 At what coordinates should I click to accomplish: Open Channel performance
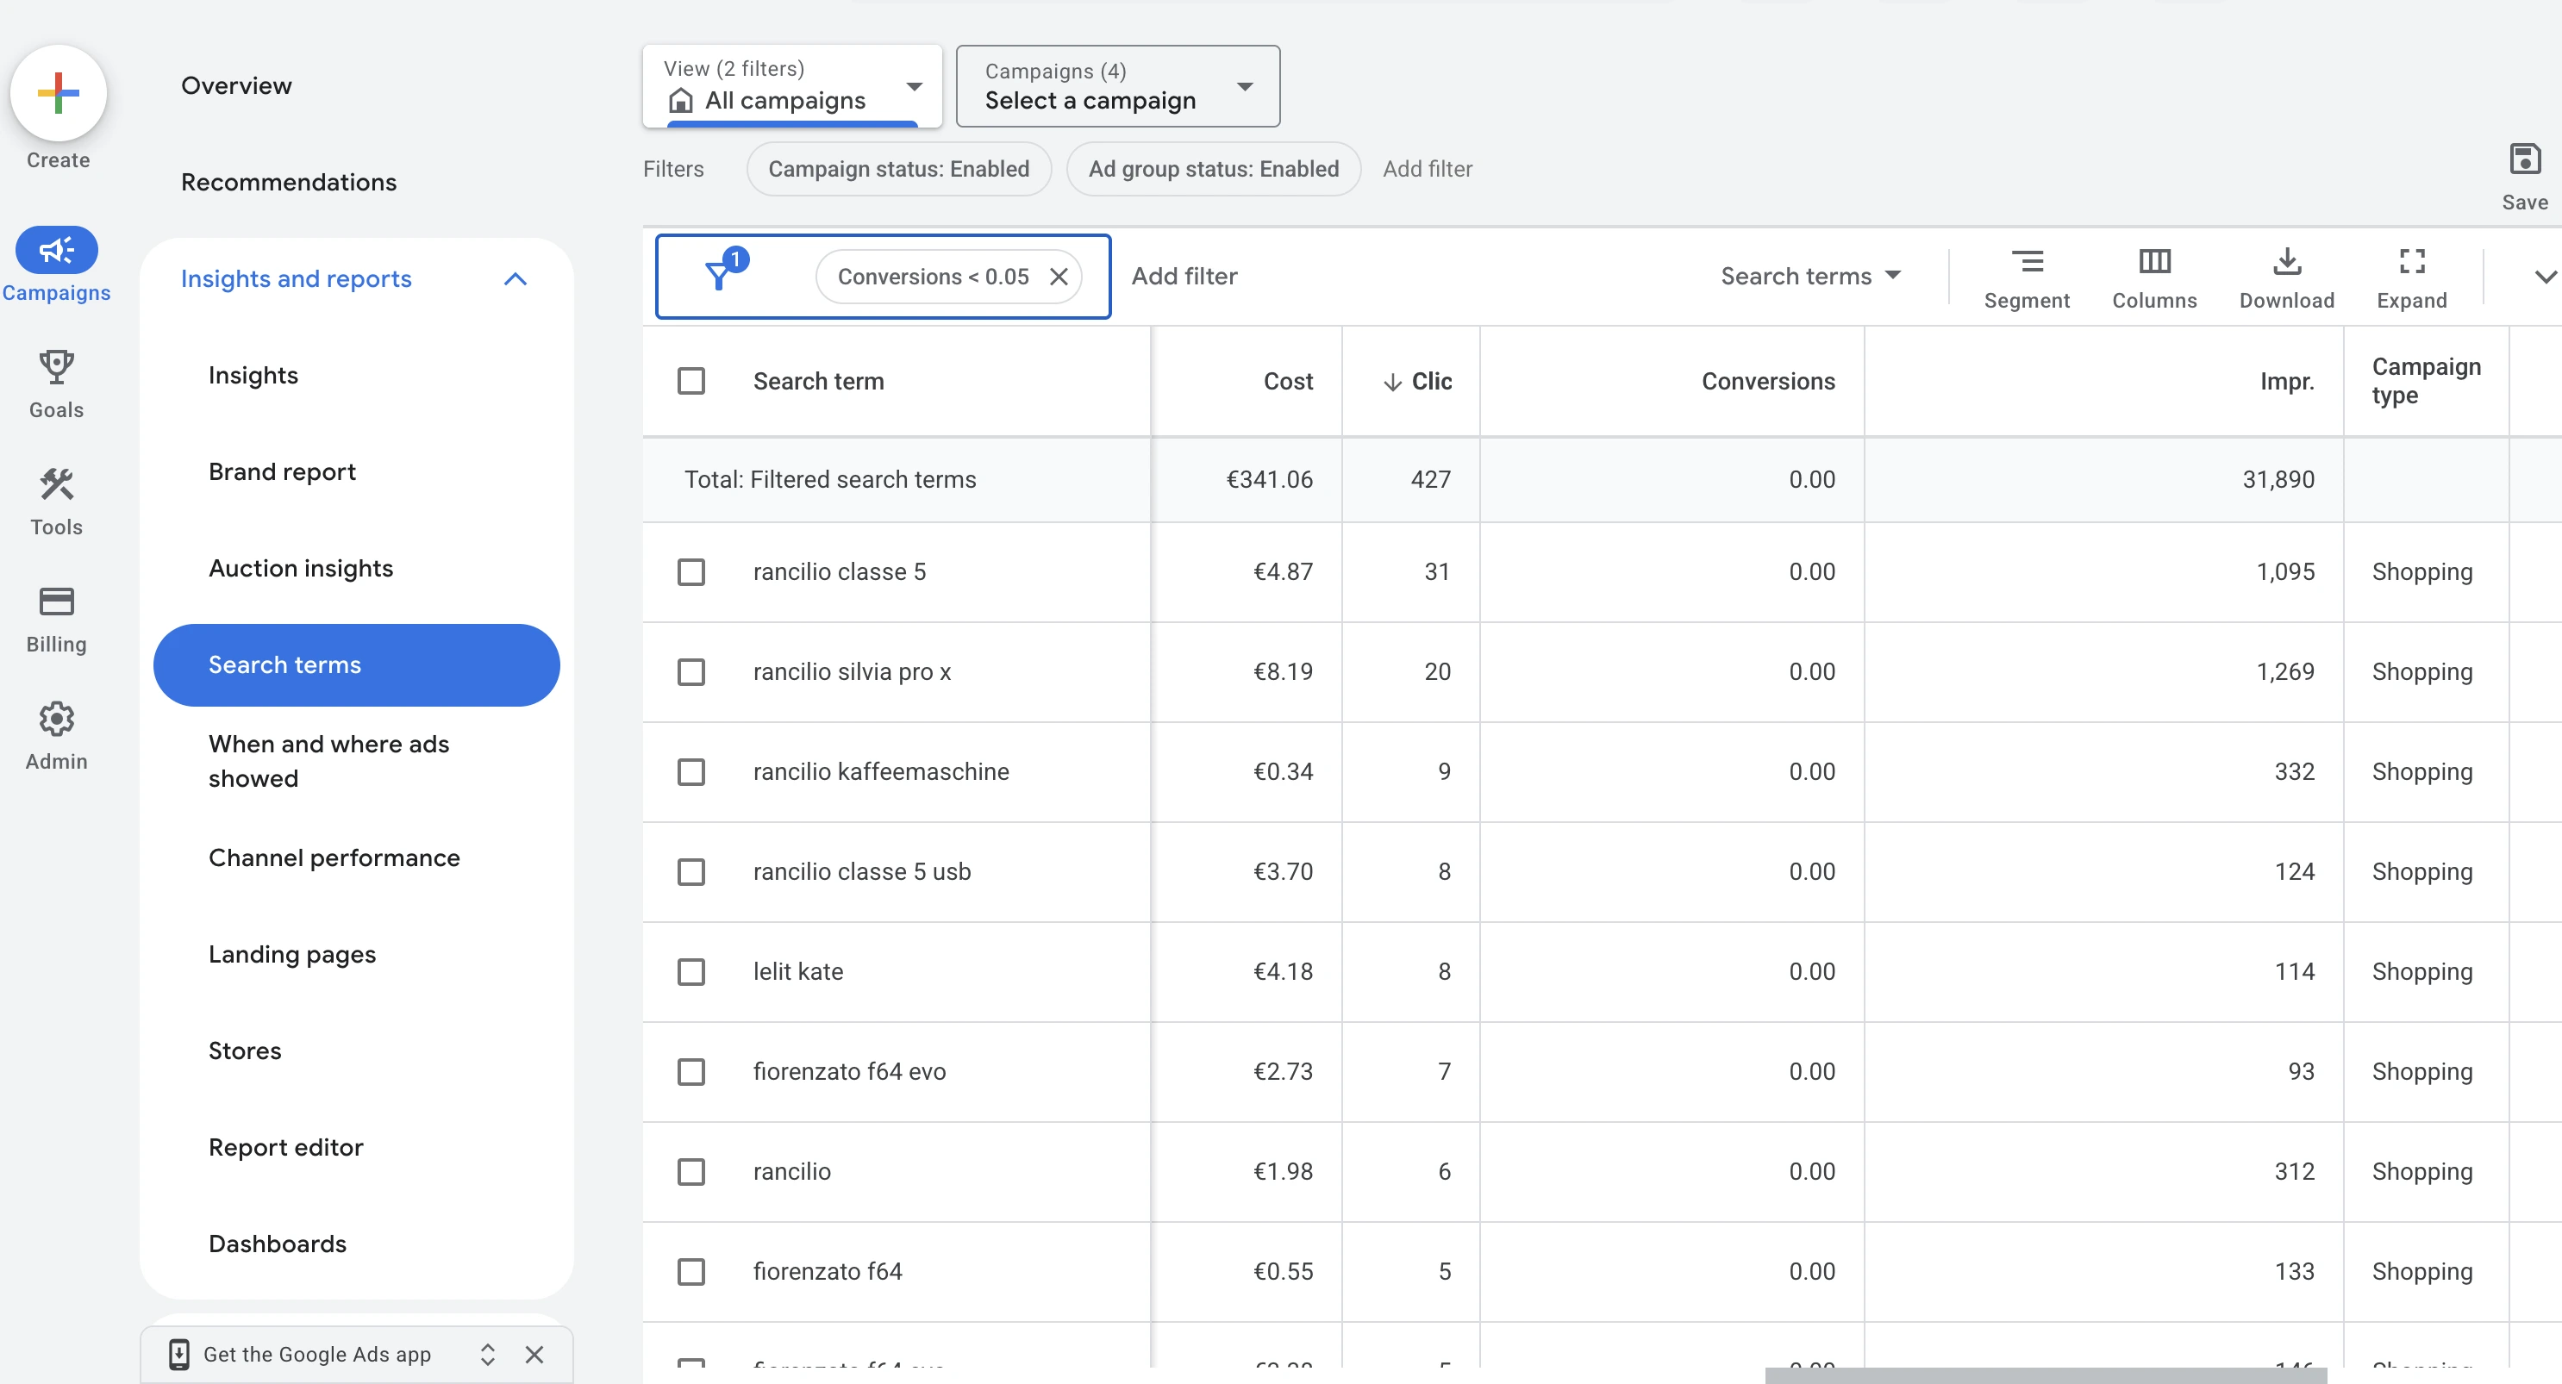tap(334, 858)
